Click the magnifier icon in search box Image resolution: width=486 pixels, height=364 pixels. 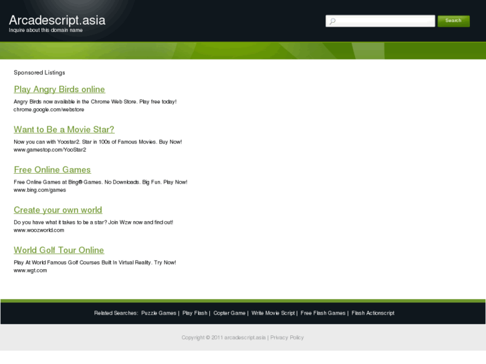tap(332, 21)
